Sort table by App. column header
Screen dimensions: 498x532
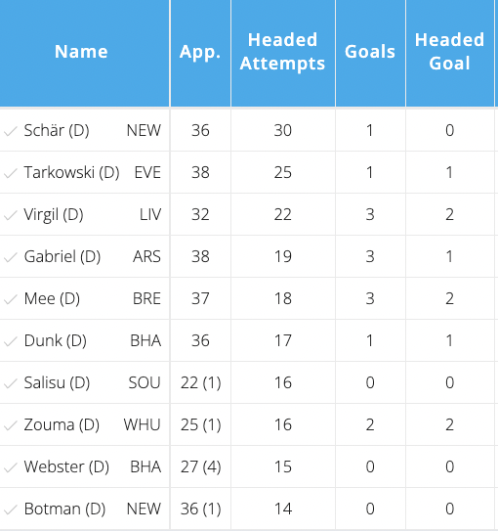click(x=200, y=52)
